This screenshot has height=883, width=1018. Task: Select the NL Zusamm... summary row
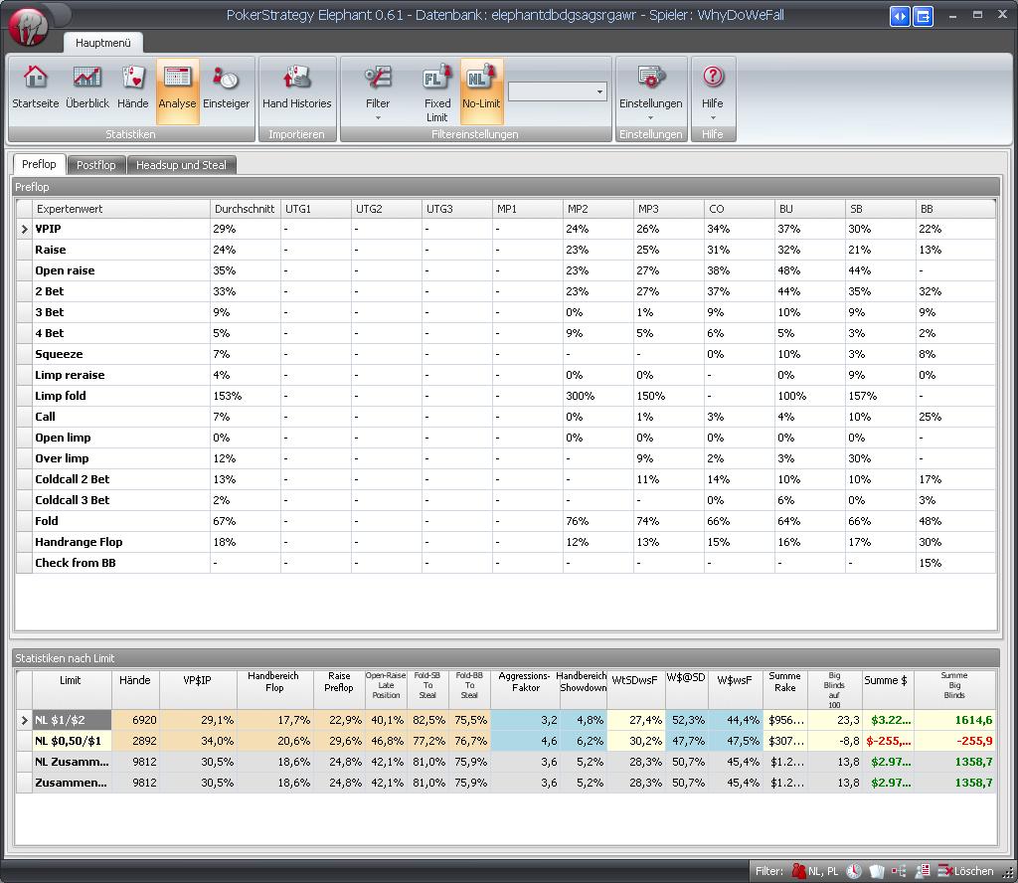pos(505,762)
